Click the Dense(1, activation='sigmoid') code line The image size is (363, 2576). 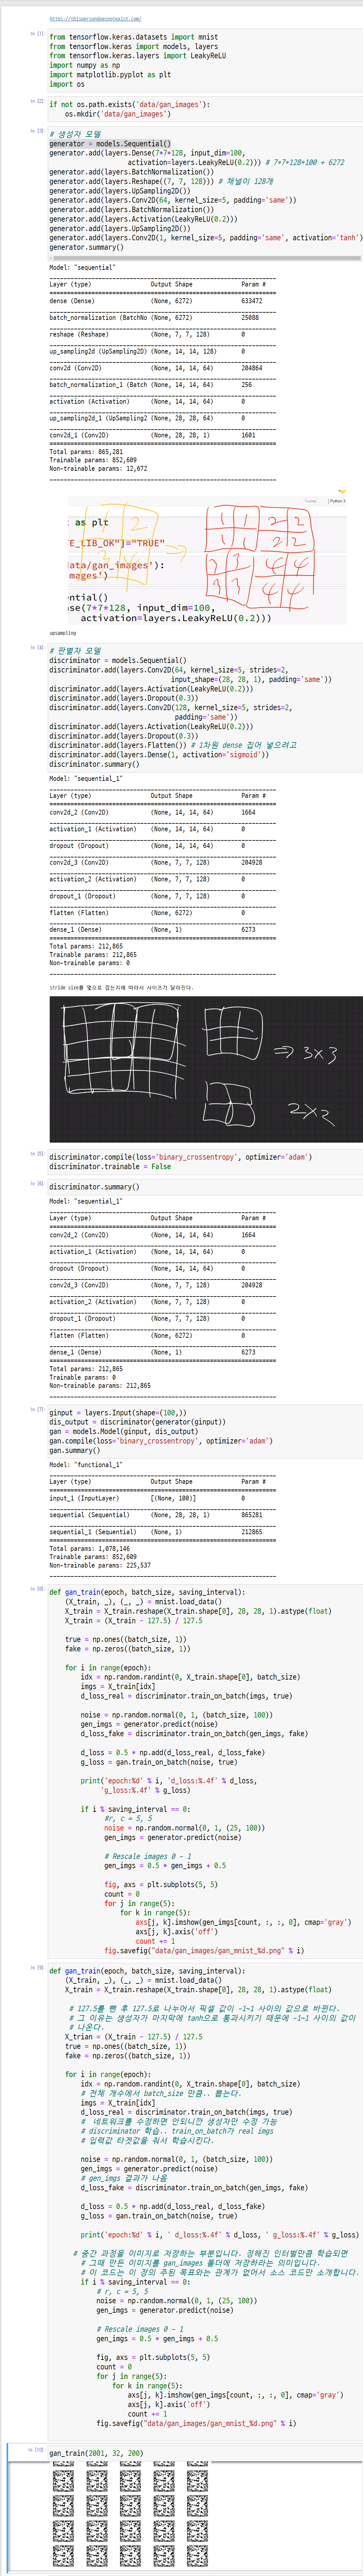click(159, 755)
